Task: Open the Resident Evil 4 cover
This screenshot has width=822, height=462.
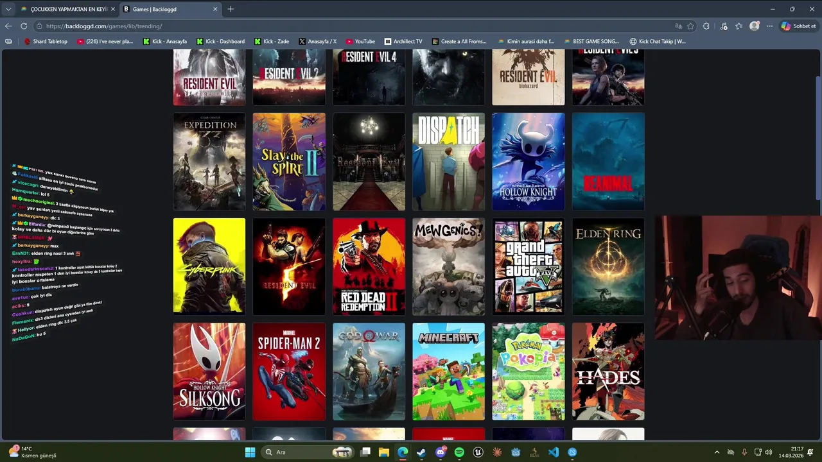Action: point(369,77)
